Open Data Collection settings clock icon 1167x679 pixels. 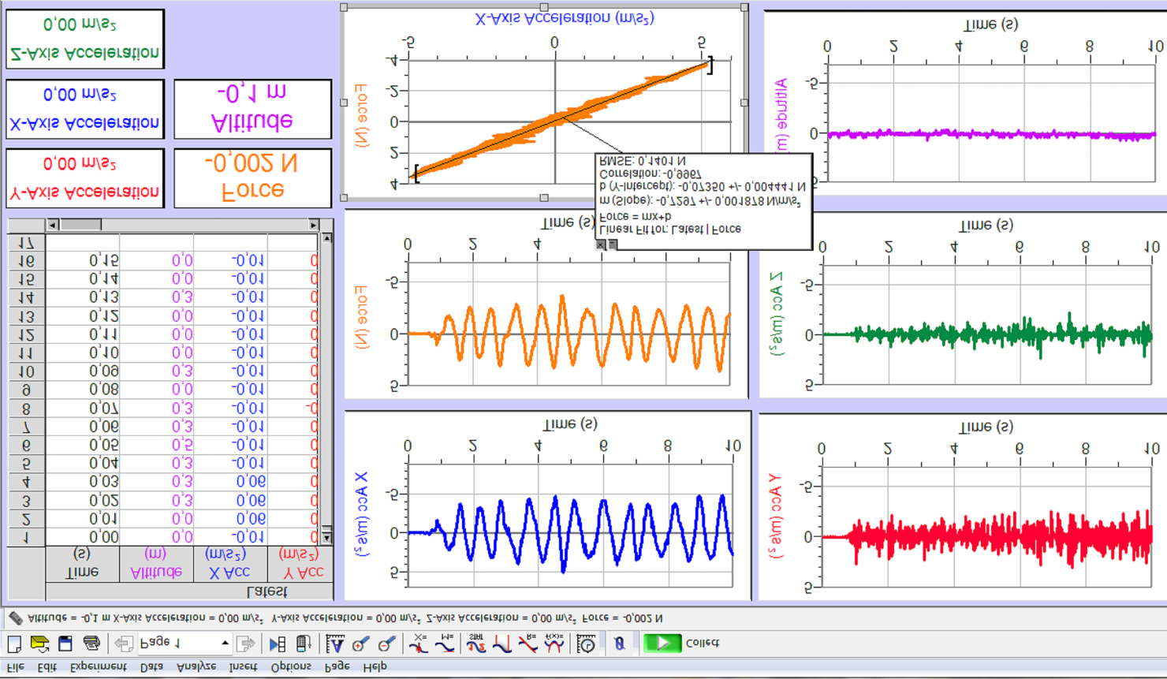586,644
